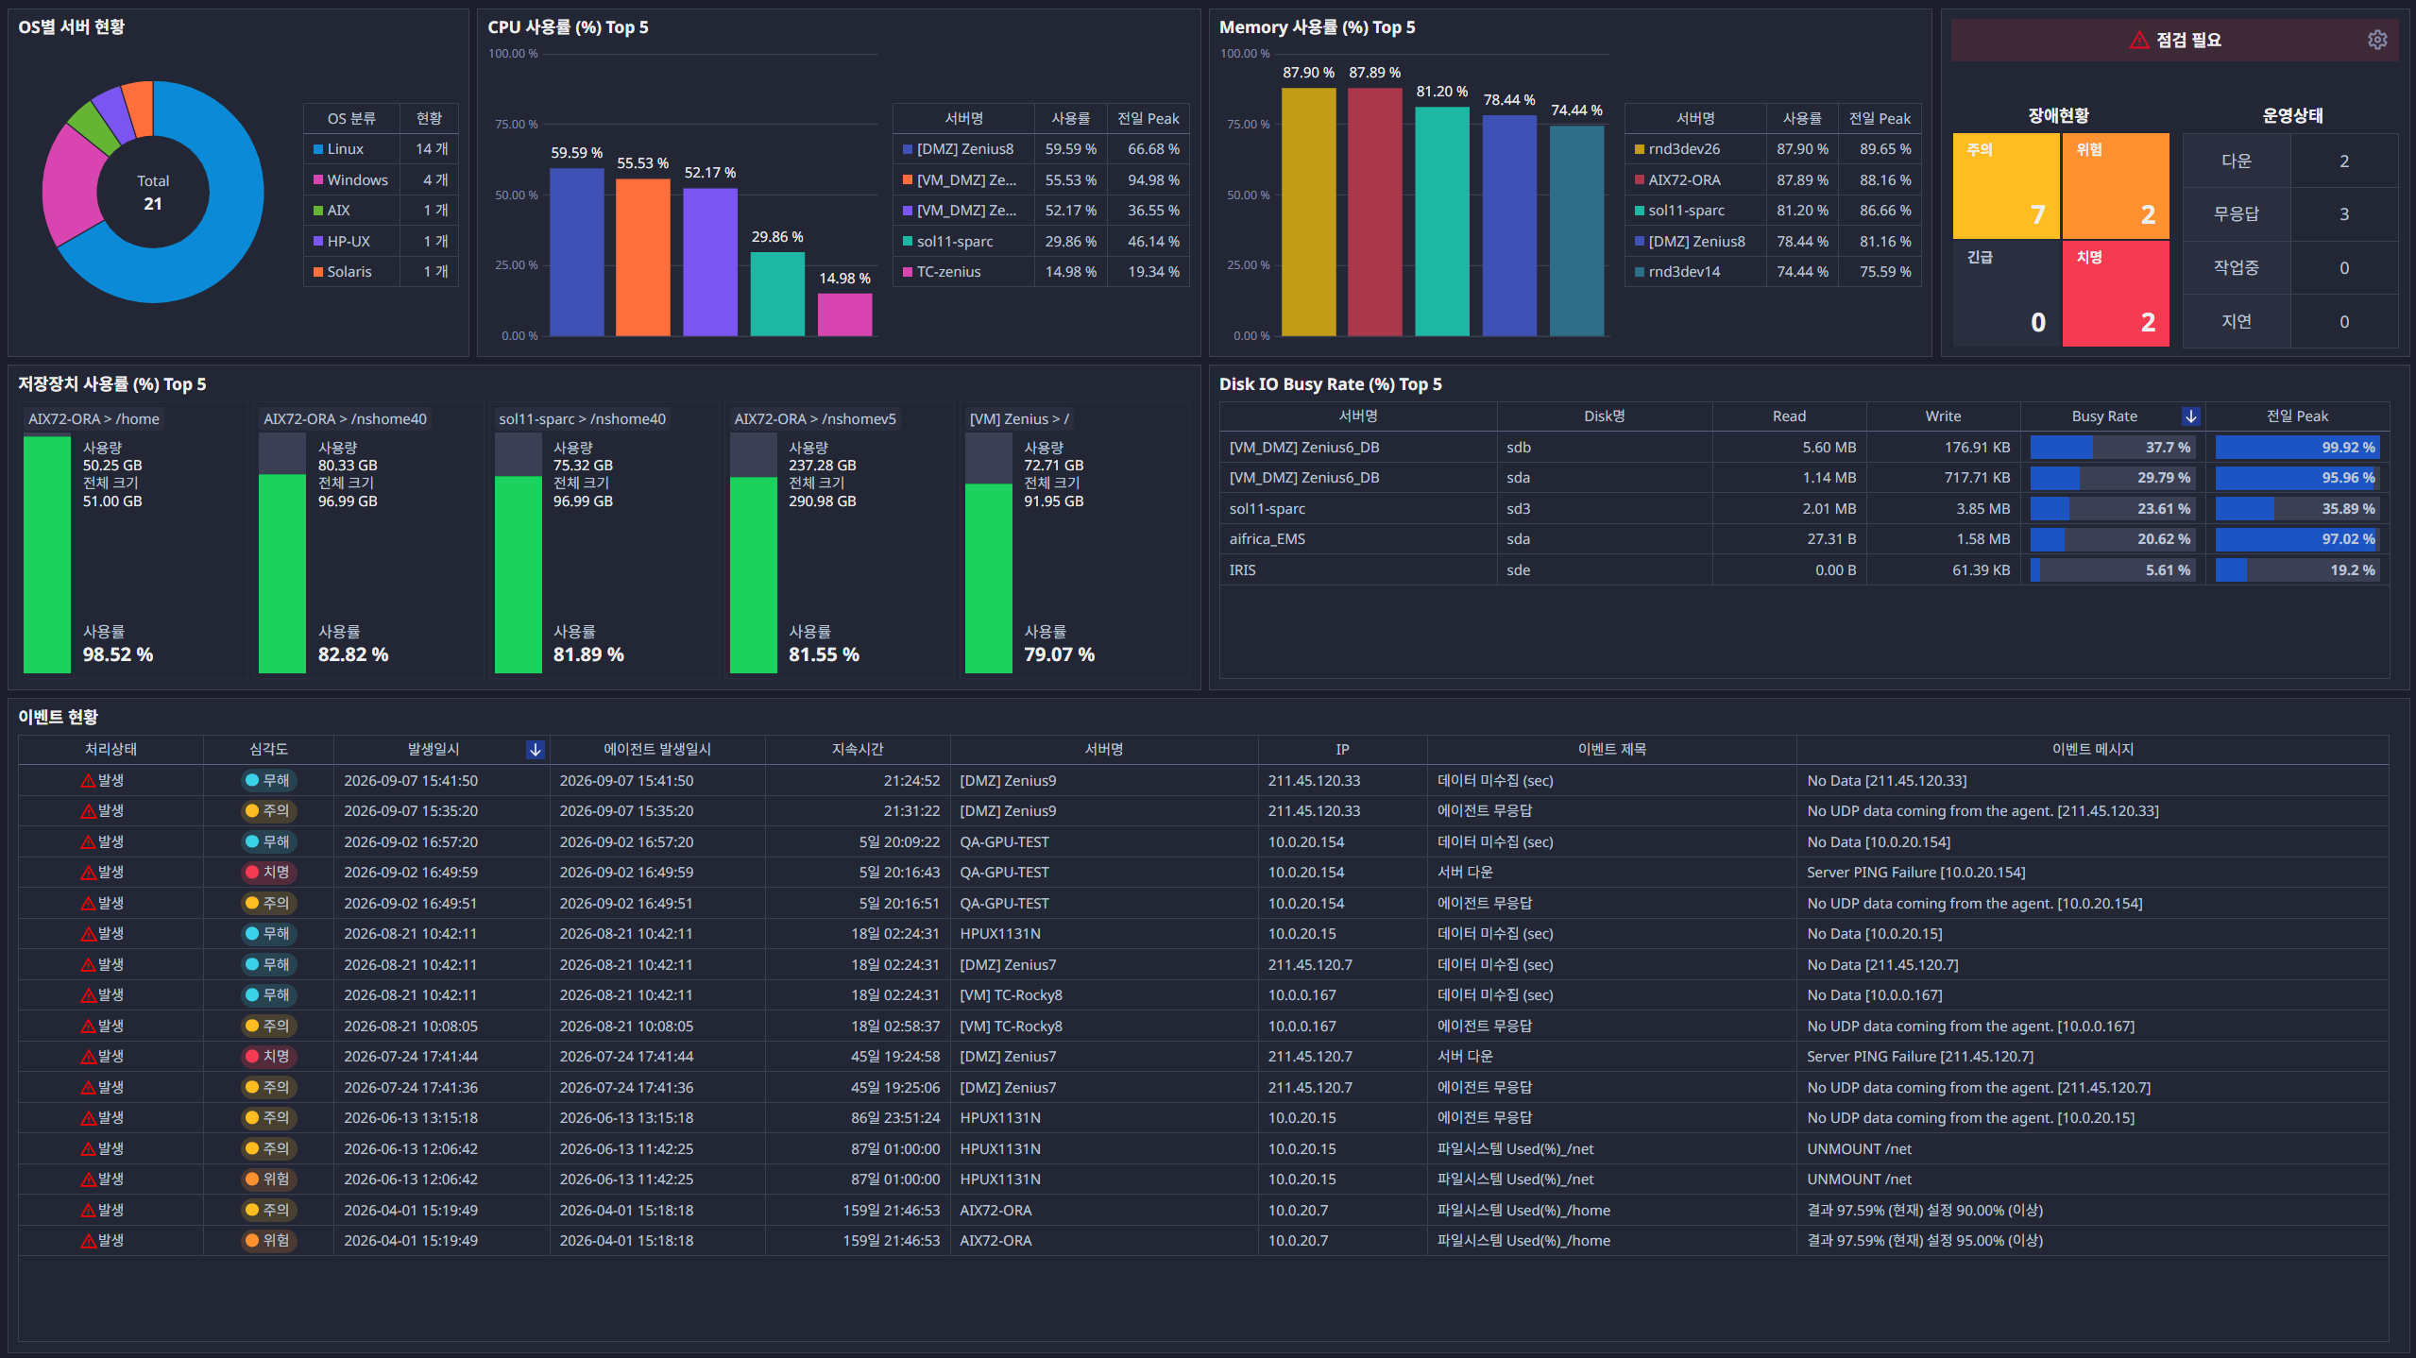The width and height of the screenshot is (2416, 1358).
Task: Click the 주의 severity badge for 2026-09-02 16:49:51
Action: [268, 904]
